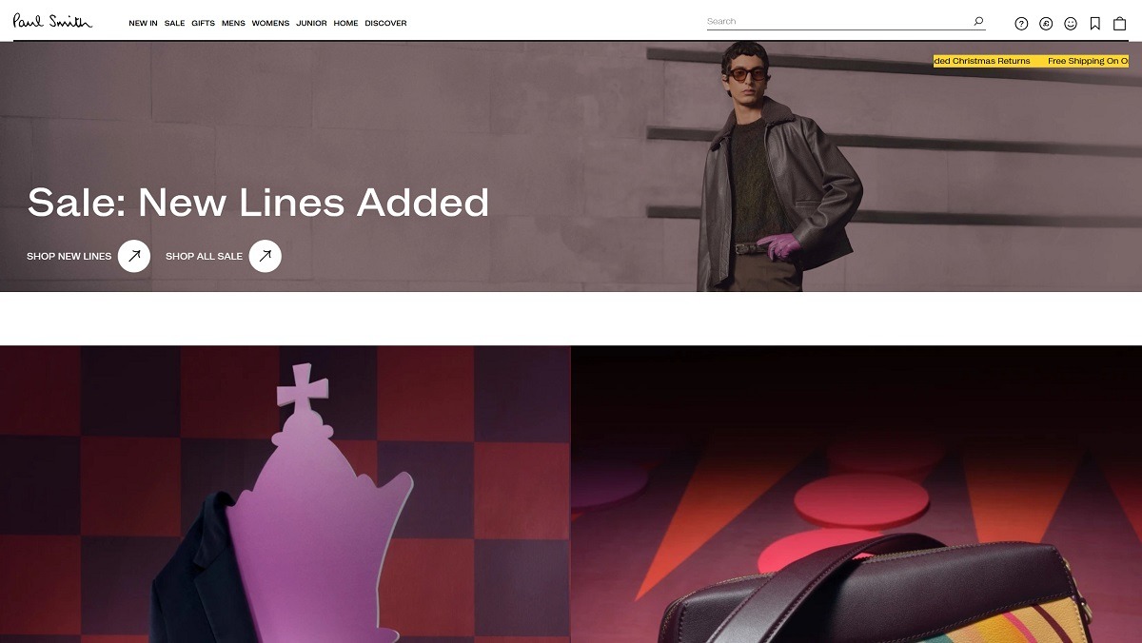Click into the Search input field
Viewport: 1142px width, 643px height.
pos(837,21)
